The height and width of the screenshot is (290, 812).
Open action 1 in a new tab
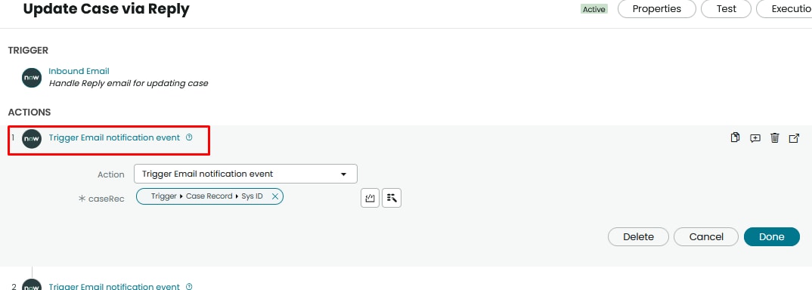pos(794,138)
